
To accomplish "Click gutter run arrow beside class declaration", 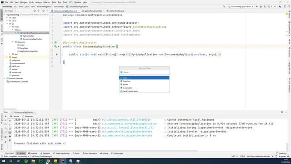I will (59, 46).
